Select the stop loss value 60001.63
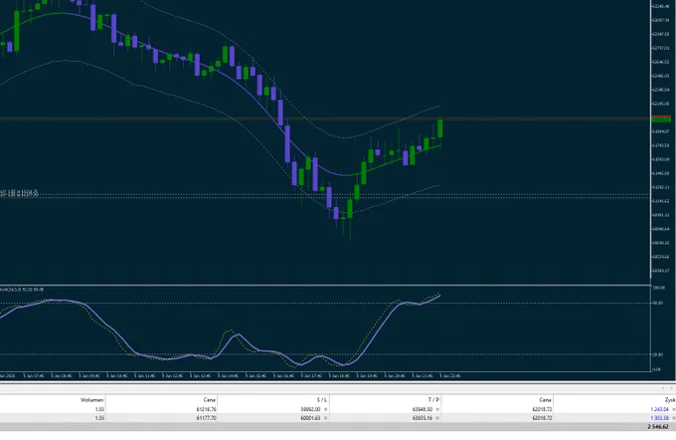 click(310, 418)
